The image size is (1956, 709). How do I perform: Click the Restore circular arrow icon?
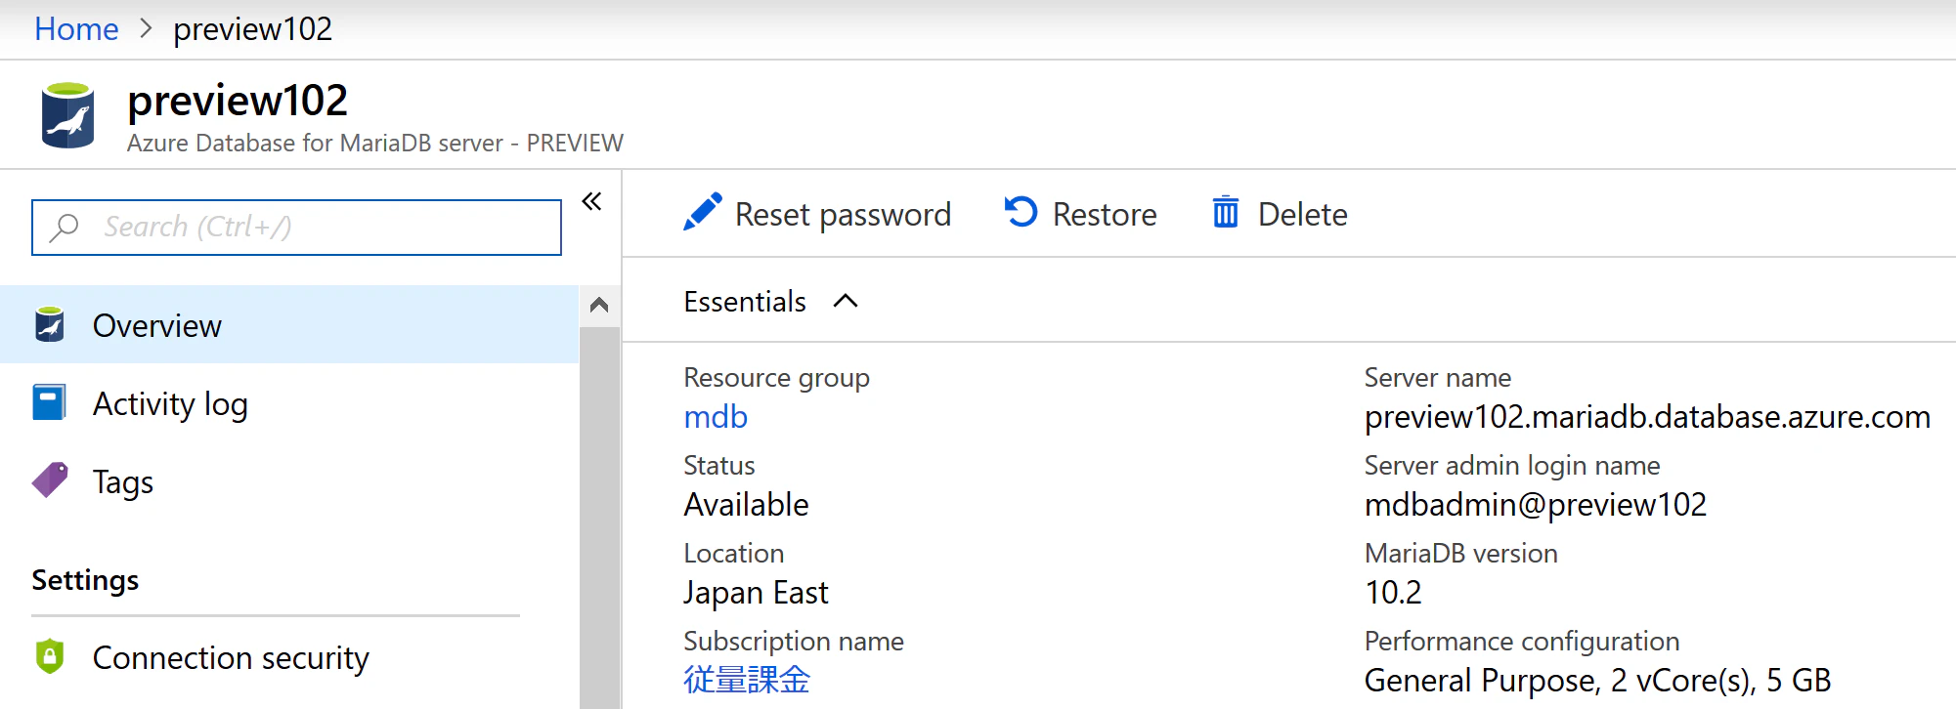coord(1021,212)
